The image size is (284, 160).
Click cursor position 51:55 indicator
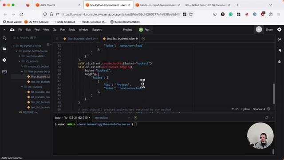pos(235,109)
